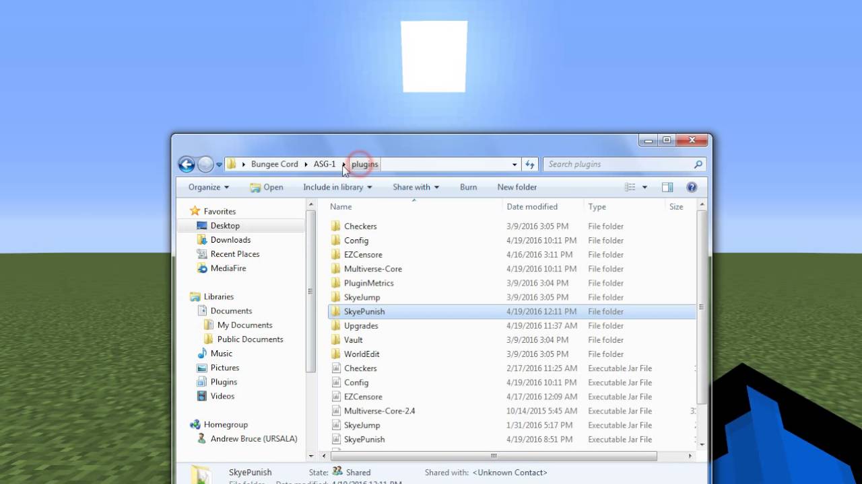This screenshot has width=862, height=484.
Task: Create a New folder
Action: click(x=517, y=187)
